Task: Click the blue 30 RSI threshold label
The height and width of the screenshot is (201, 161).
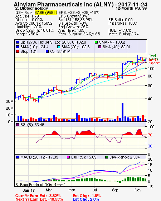Action: (x=150, y=146)
